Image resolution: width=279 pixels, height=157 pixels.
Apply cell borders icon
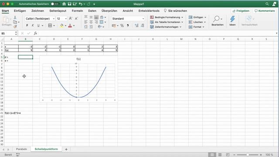50,25
